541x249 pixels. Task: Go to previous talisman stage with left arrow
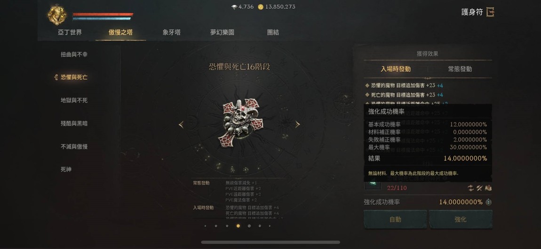pyautogui.click(x=181, y=125)
